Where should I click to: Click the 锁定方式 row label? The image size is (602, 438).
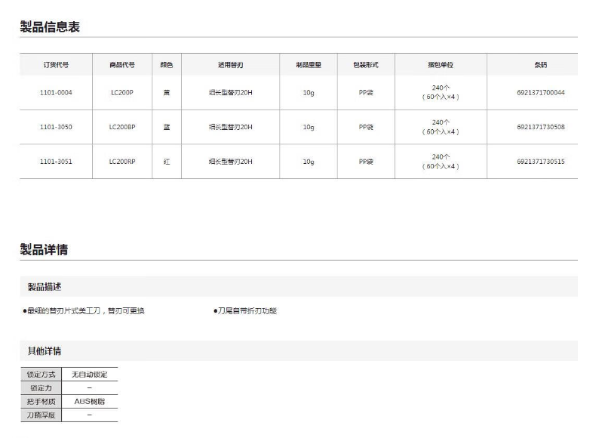pyautogui.click(x=41, y=375)
